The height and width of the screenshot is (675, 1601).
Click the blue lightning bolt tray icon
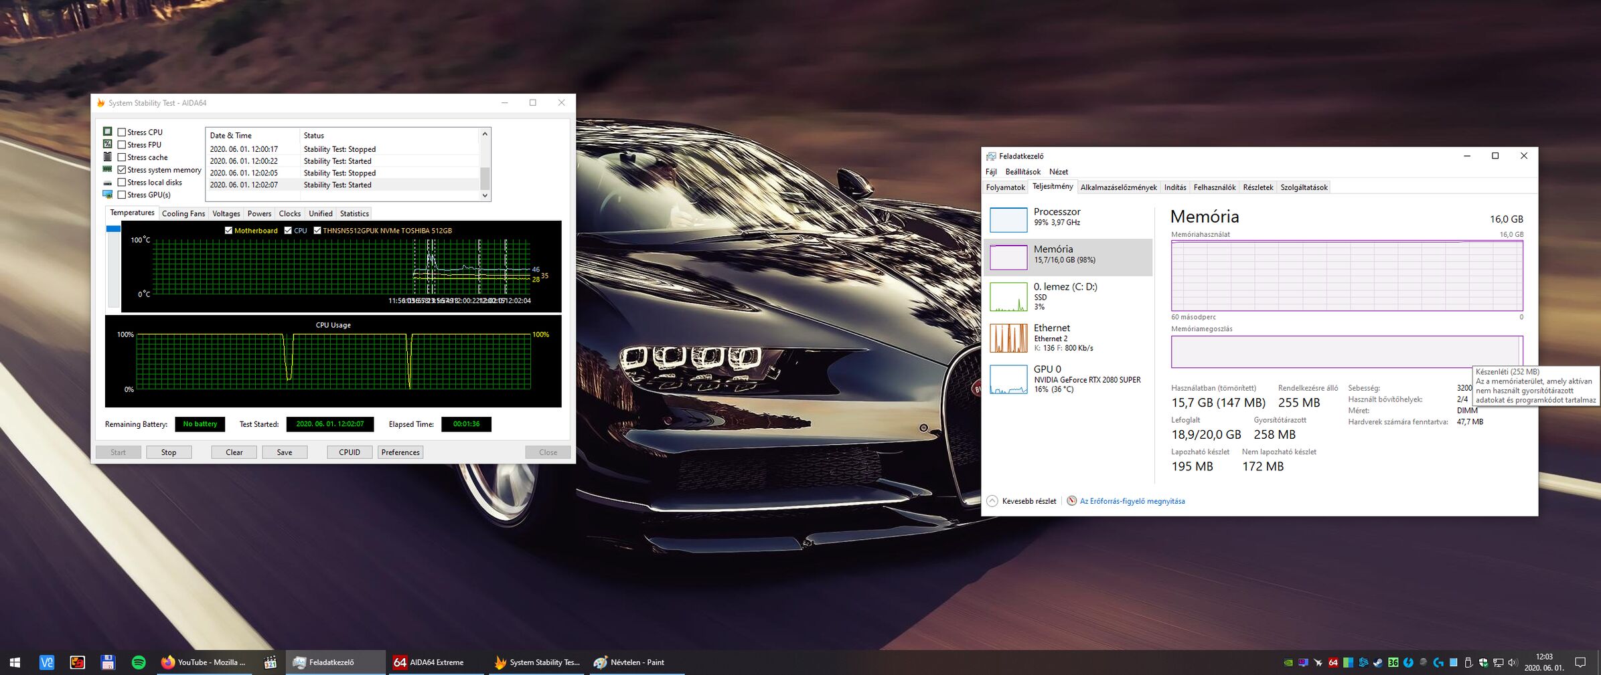click(x=1408, y=662)
